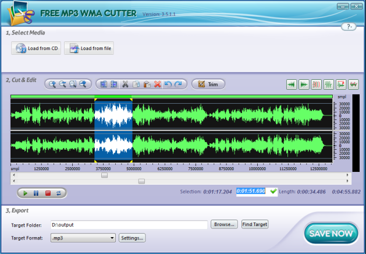This screenshot has width=366, height=254.
Task: Undo the last edit
Action: pyautogui.click(x=168, y=84)
